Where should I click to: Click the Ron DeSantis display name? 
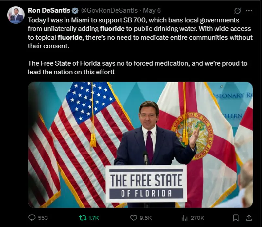tap(49, 11)
